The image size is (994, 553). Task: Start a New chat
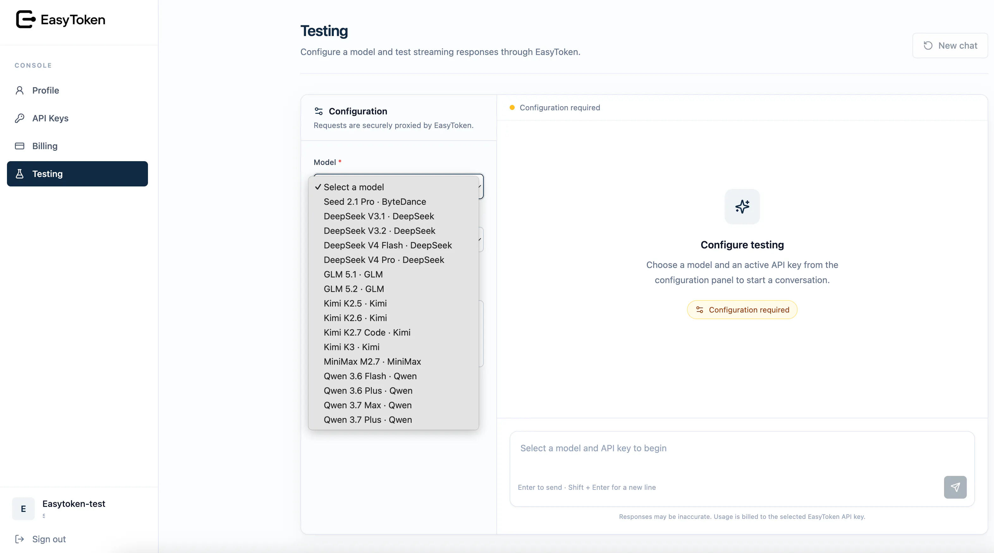[x=950, y=46]
